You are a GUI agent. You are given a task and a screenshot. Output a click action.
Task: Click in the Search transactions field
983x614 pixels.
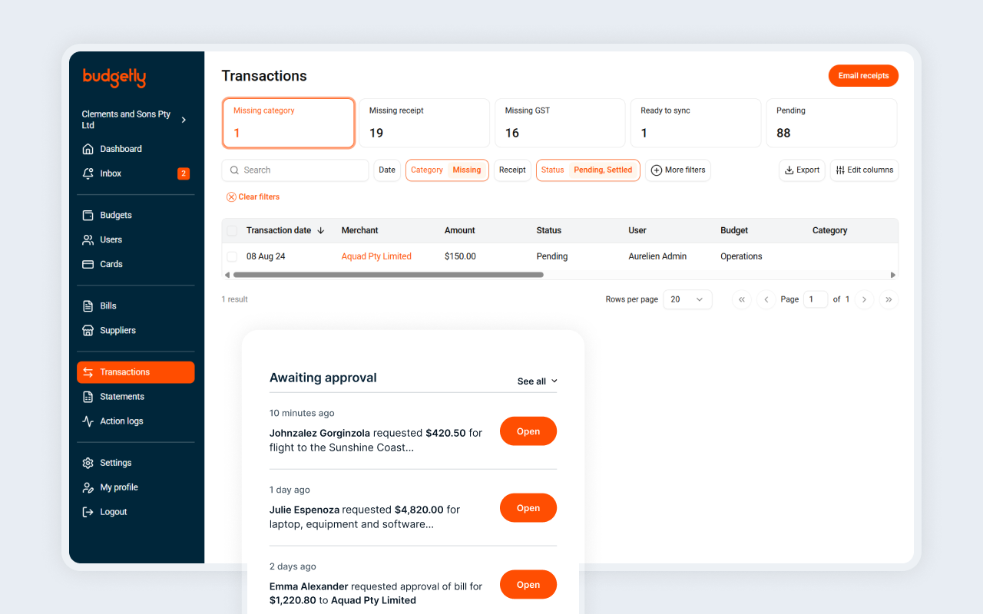click(295, 170)
